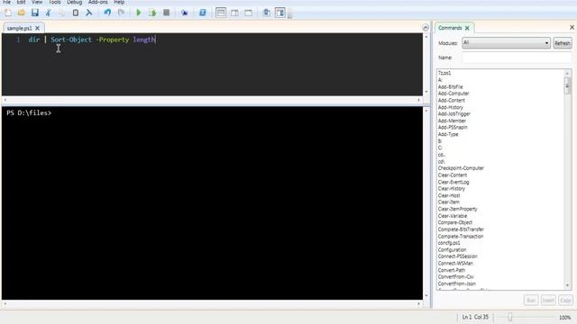Select Add-JobTrigger in commands list
The image size is (577, 324).
point(454,114)
